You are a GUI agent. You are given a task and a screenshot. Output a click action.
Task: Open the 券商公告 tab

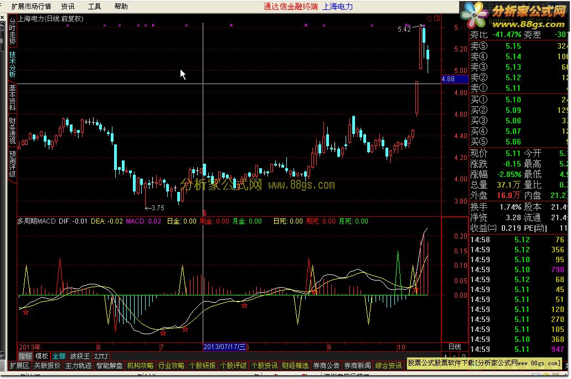[x=326, y=365]
